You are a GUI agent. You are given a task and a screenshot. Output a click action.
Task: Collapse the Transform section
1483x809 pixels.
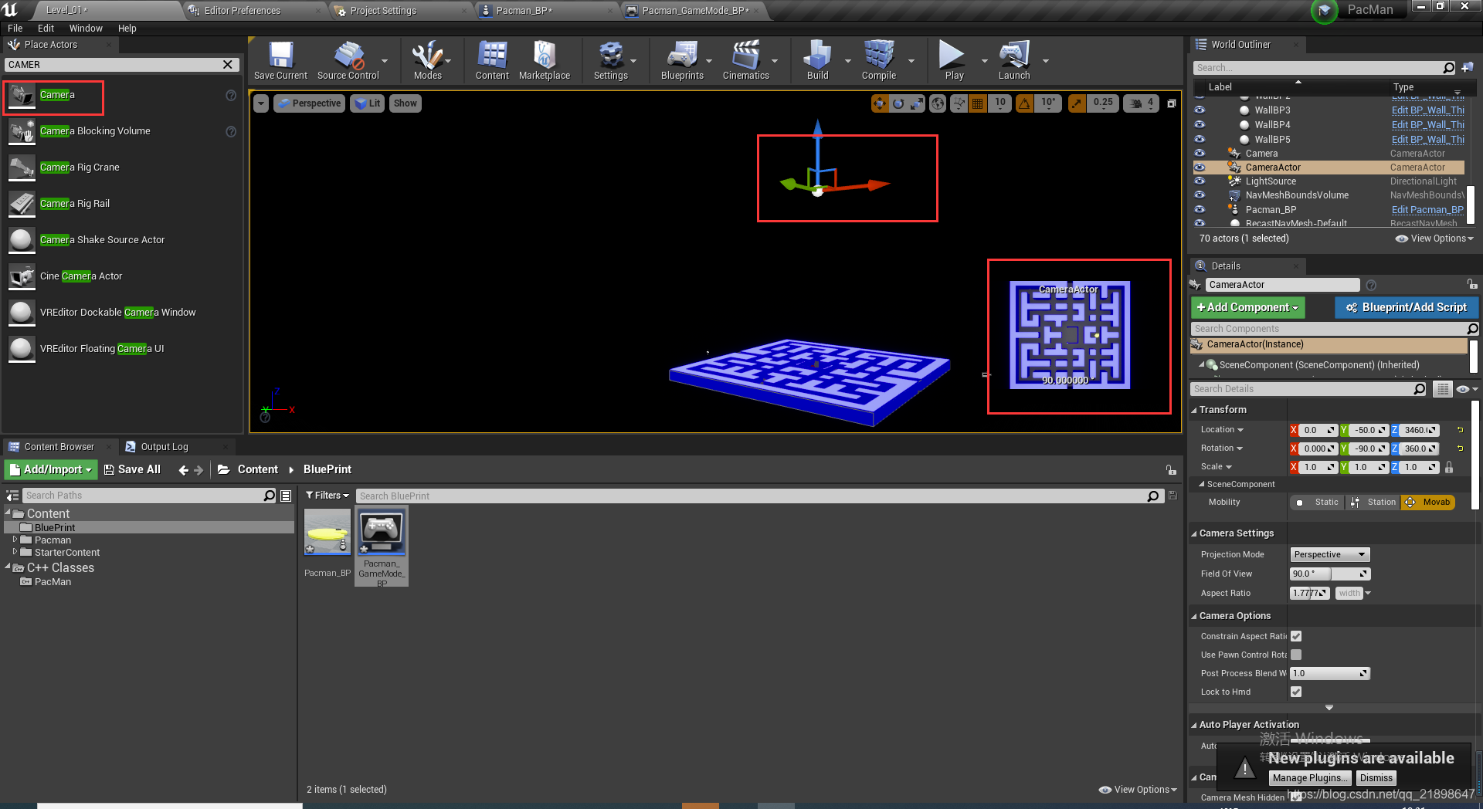(x=1194, y=410)
